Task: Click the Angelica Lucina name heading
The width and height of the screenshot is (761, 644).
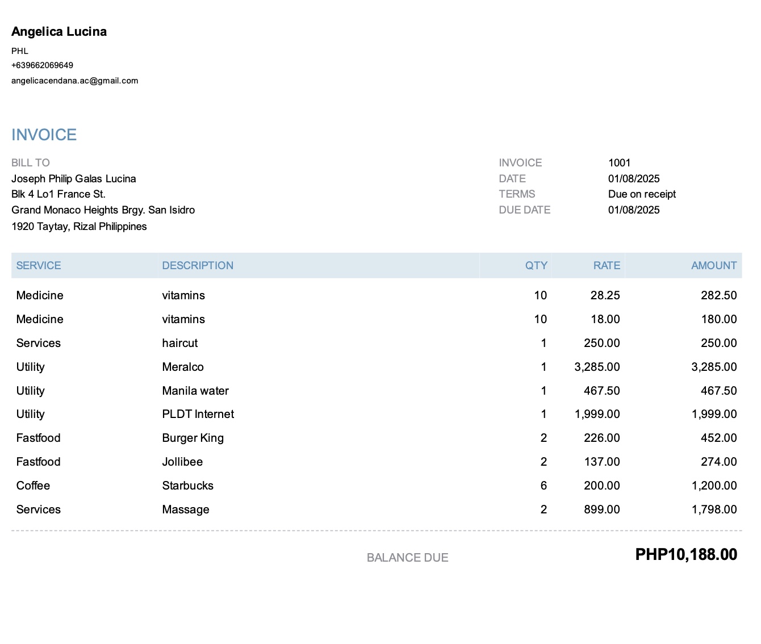Action: click(x=59, y=32)
